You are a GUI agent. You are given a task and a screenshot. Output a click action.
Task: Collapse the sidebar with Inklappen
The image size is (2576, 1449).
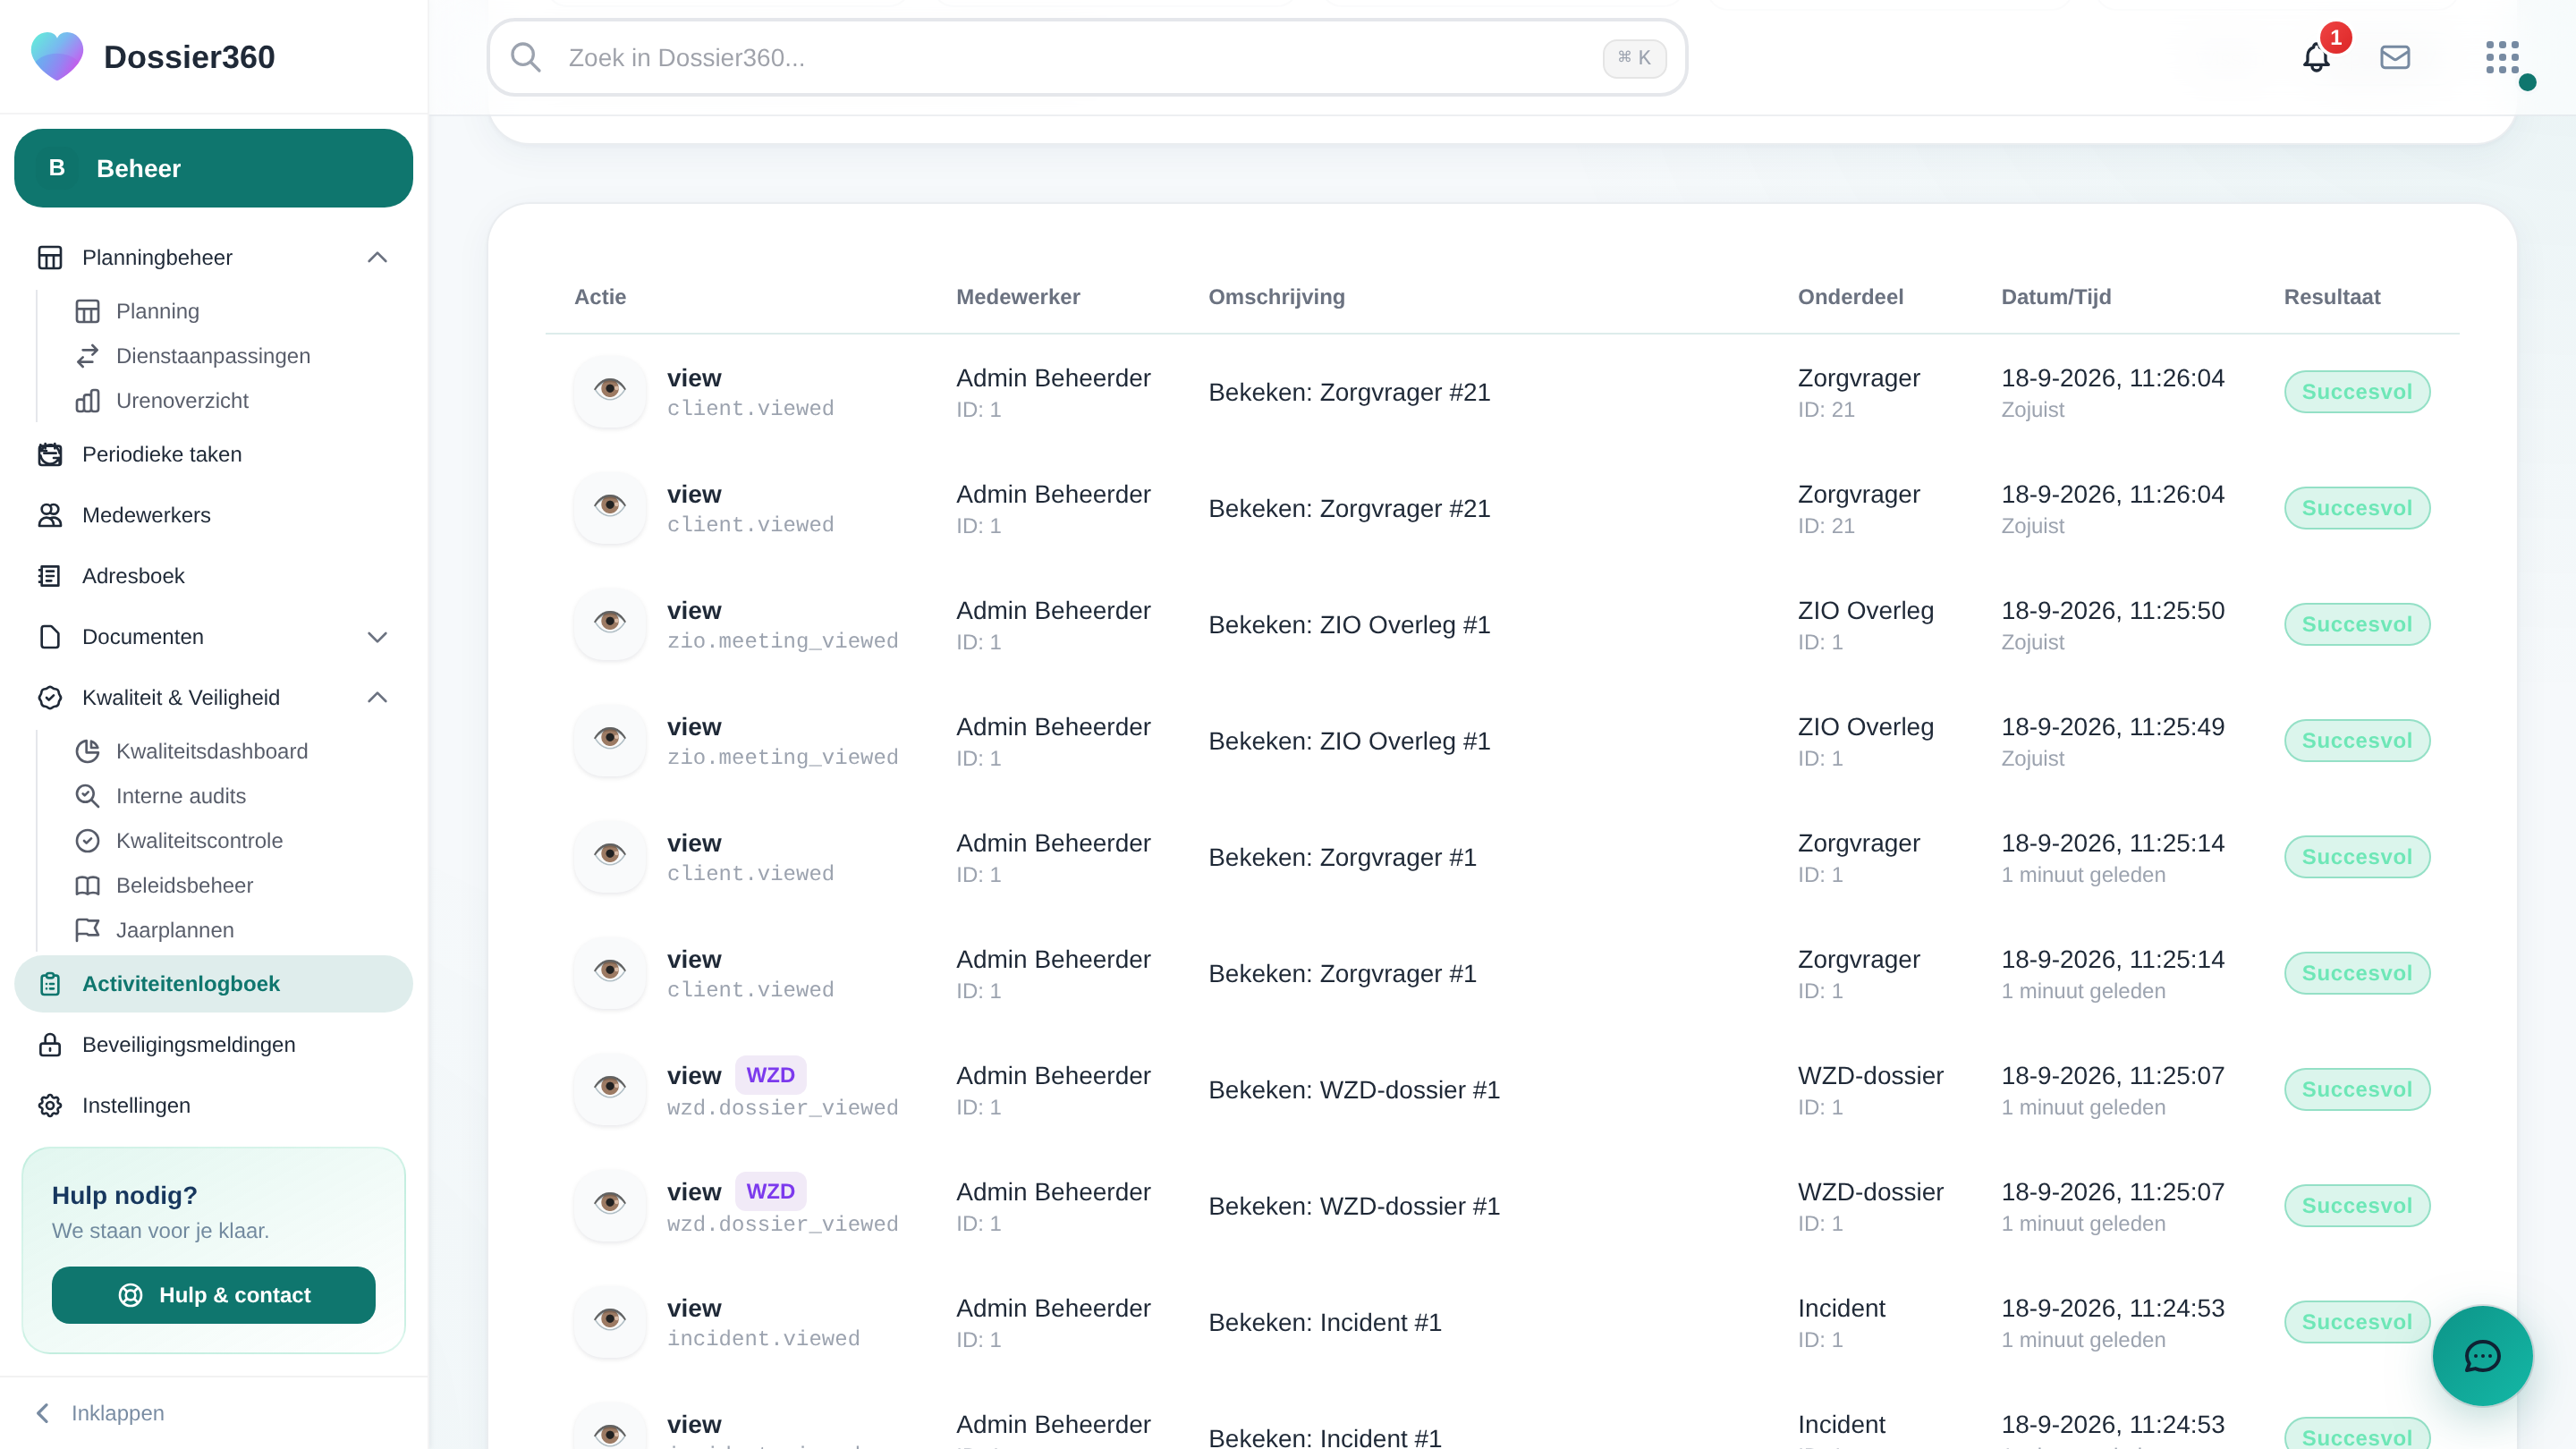[100, 1413]
